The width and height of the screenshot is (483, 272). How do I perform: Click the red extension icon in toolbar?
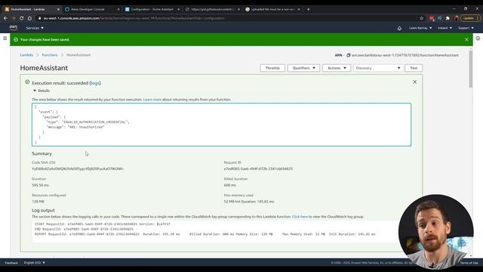pos(432,18)
